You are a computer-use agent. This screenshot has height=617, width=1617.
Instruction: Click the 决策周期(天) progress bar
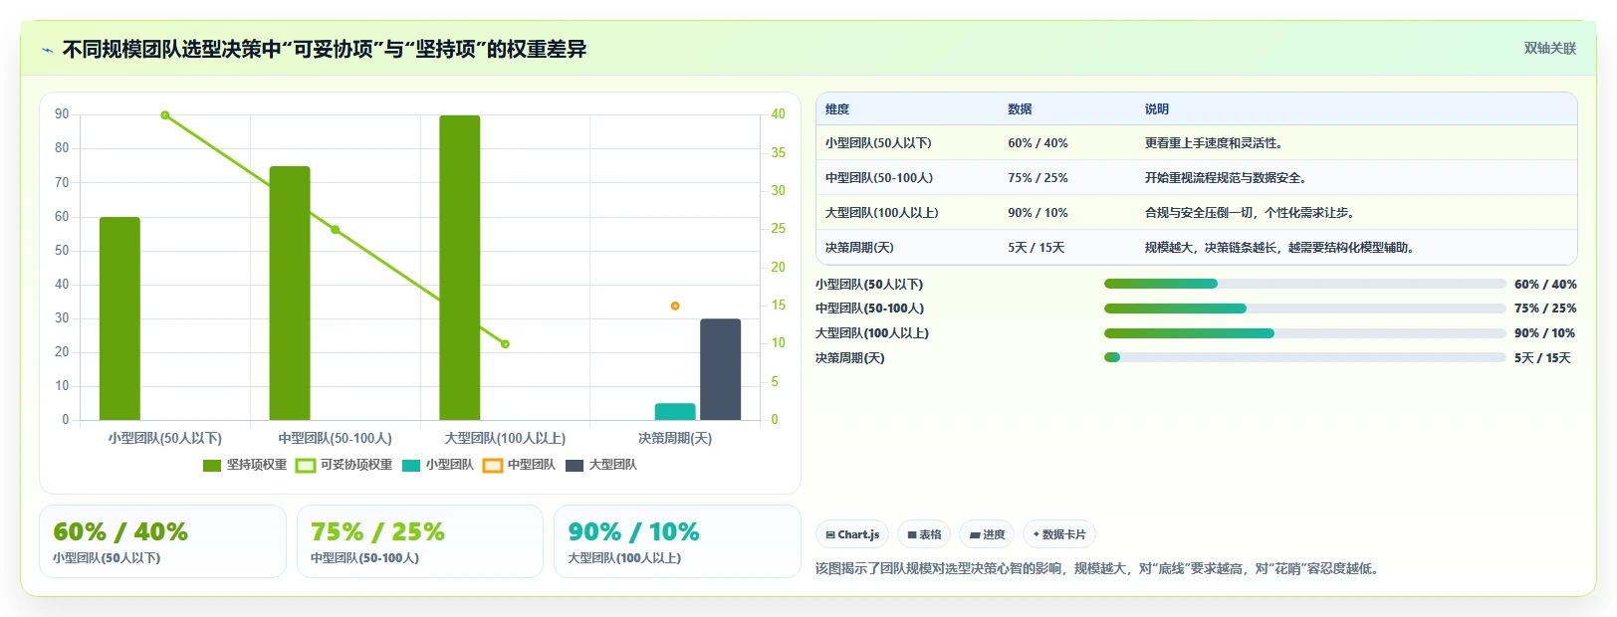click(1304, 357)
